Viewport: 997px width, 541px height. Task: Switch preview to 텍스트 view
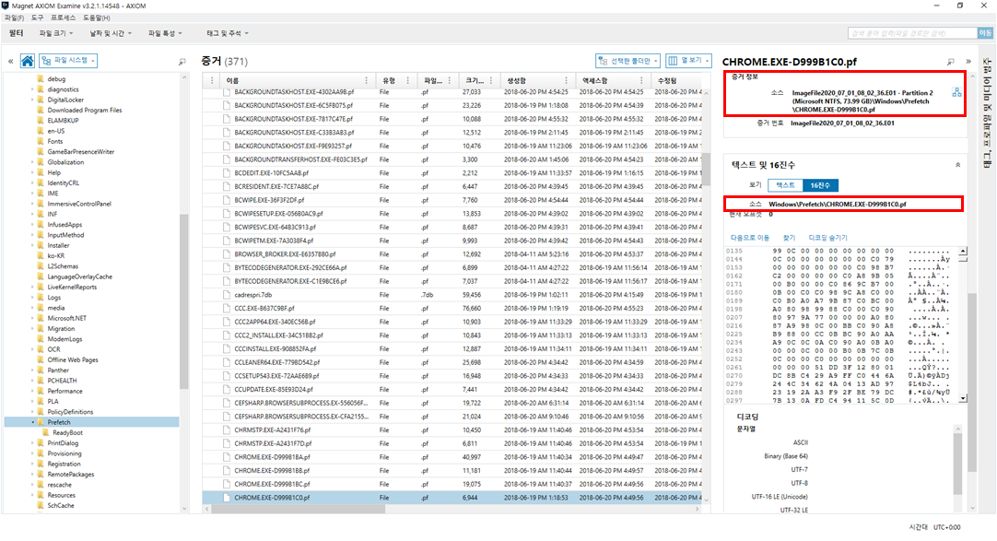click(x=785, y=185)
